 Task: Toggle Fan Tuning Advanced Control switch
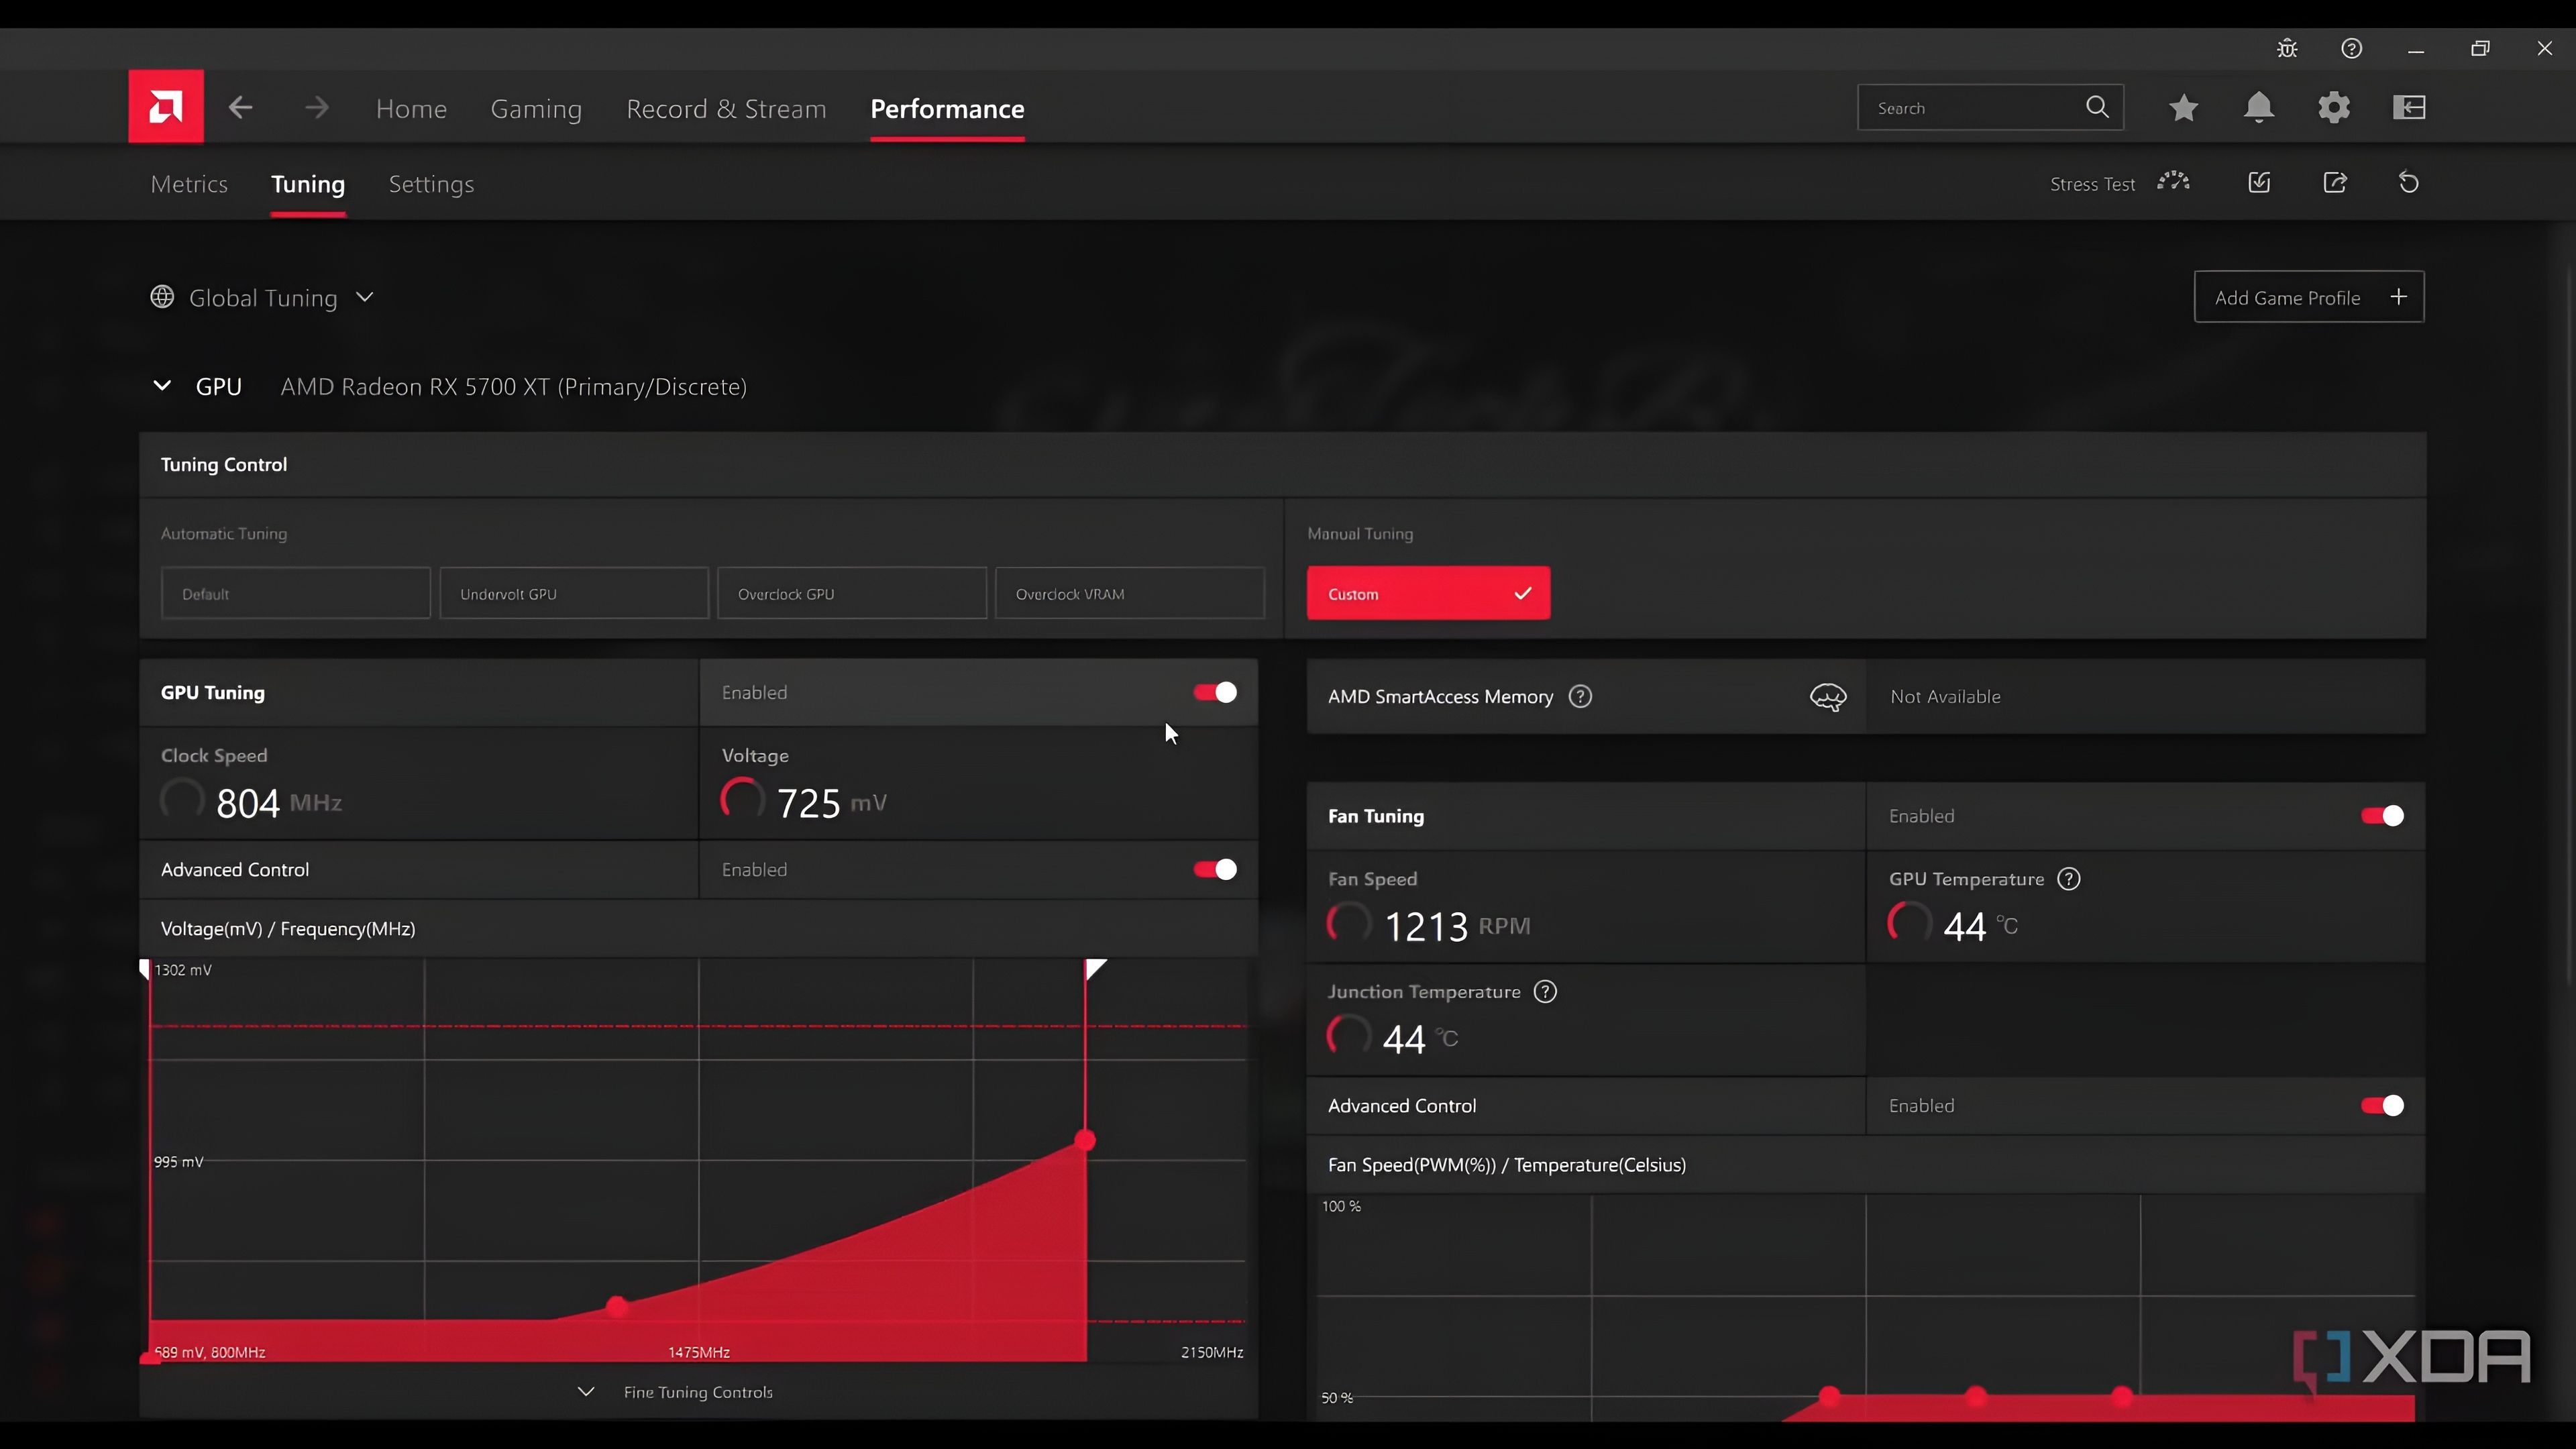point(2382,1105)
